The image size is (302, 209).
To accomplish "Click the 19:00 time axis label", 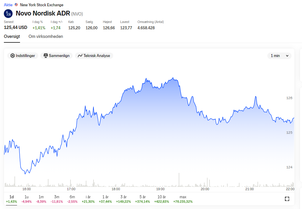I will pyautogui.click(x=160, y=189).
